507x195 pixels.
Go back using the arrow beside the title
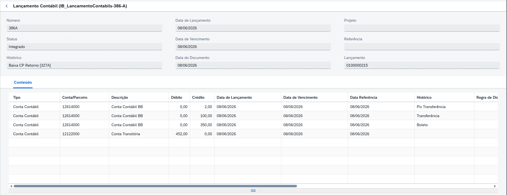(7, 6)
